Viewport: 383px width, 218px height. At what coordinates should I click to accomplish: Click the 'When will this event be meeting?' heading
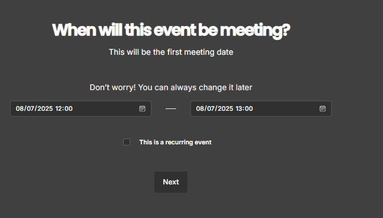tap(171, 30)
